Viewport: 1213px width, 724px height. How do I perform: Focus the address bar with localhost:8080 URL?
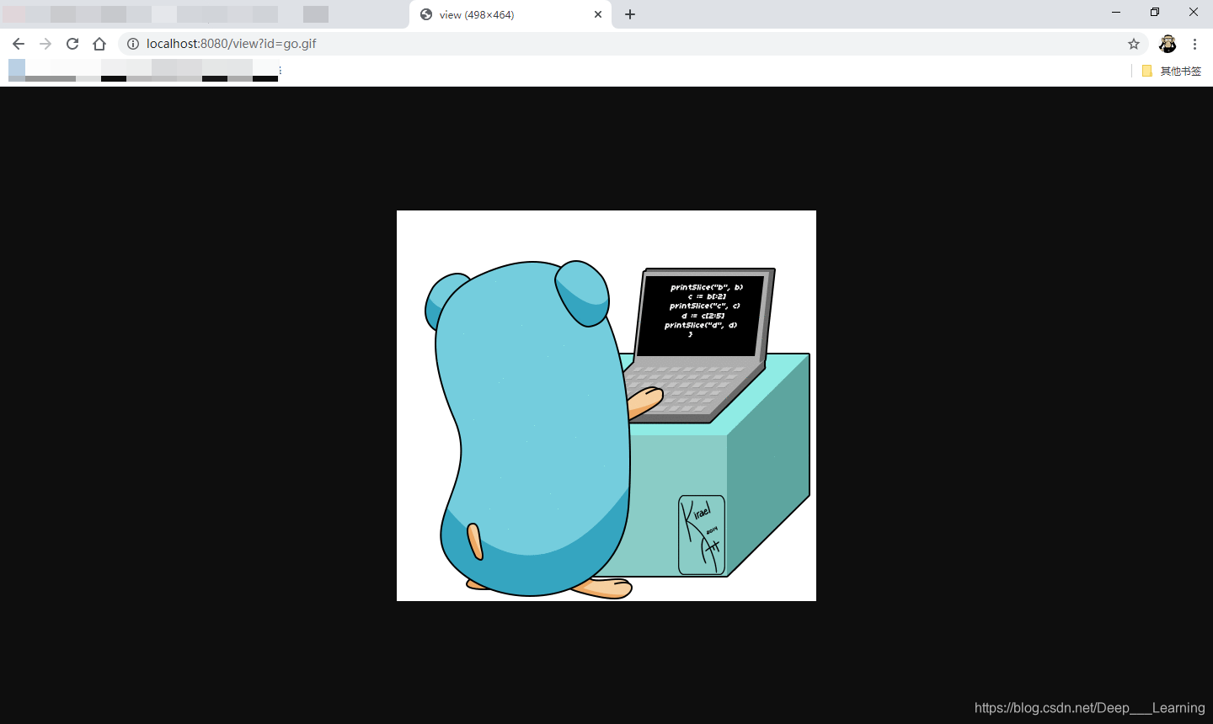click(x=633, y=44)
